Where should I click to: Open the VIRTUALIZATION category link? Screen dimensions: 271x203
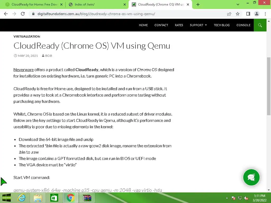(x=27, y=36)
